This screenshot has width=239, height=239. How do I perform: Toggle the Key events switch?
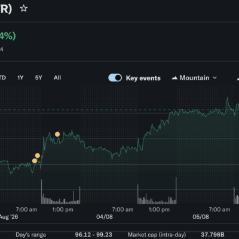[x=115, y=78]
